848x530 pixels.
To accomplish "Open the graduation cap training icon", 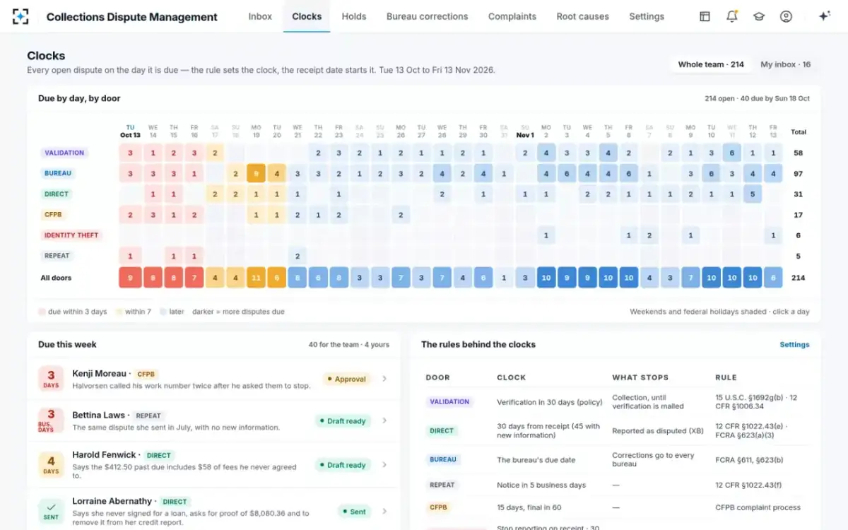I will (759, 16).
